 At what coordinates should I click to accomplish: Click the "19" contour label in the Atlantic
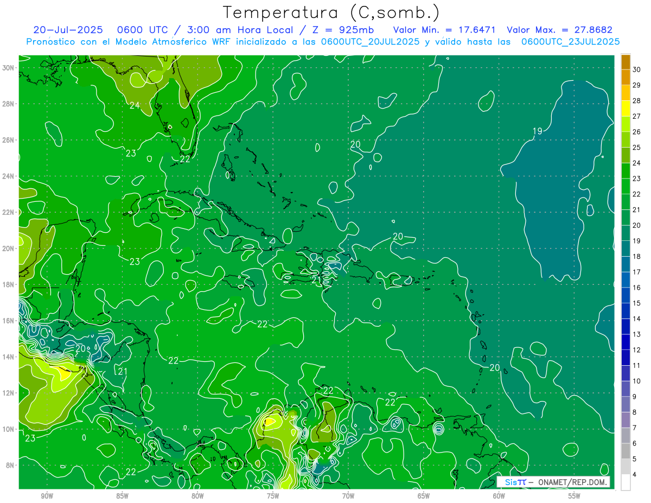537,131
